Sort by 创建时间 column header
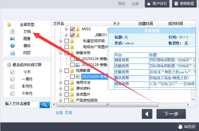 [152, 23]
